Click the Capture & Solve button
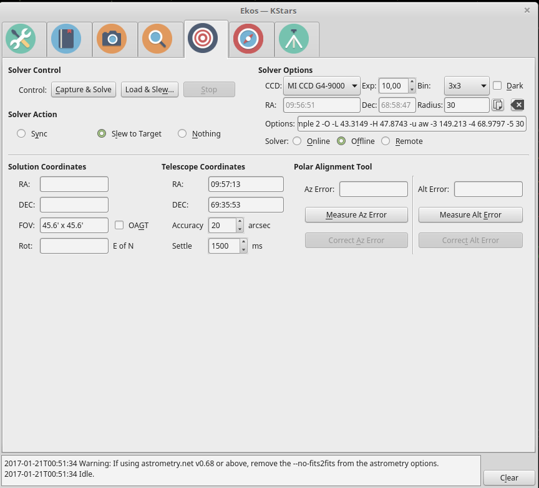This screenshot has height=488, width=539. [84, 90]
